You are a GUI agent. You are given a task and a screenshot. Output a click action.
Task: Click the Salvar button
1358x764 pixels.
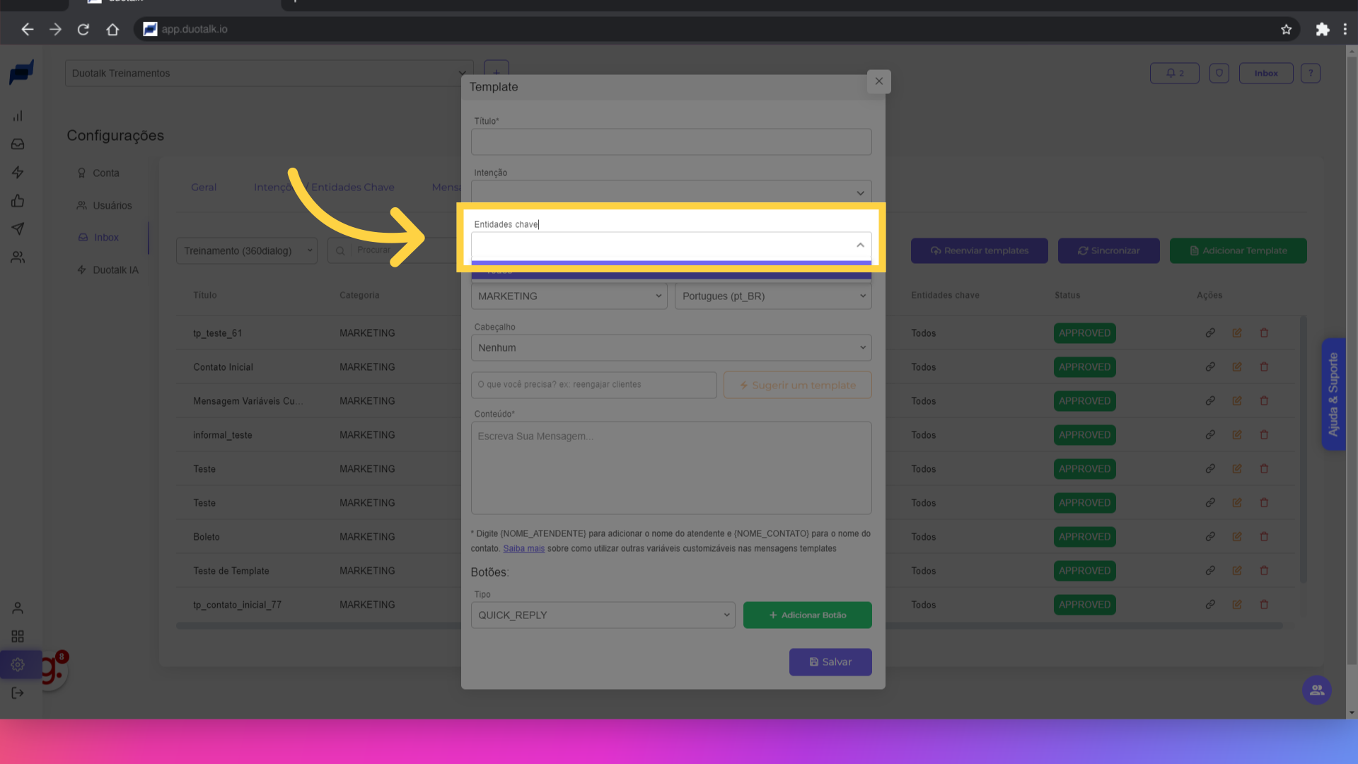pos(830,662)
